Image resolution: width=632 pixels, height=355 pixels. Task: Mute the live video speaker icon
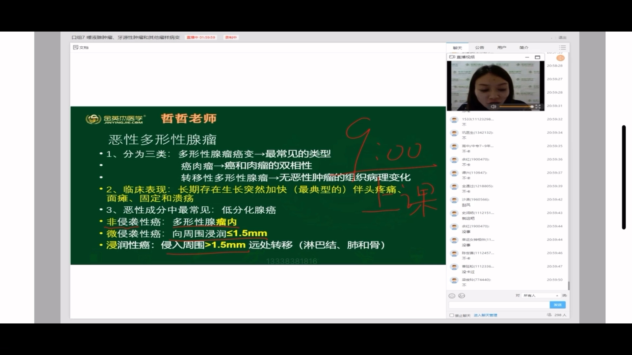point(493,106)
